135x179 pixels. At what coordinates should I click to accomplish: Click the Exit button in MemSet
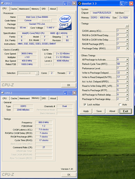point(126,111)
